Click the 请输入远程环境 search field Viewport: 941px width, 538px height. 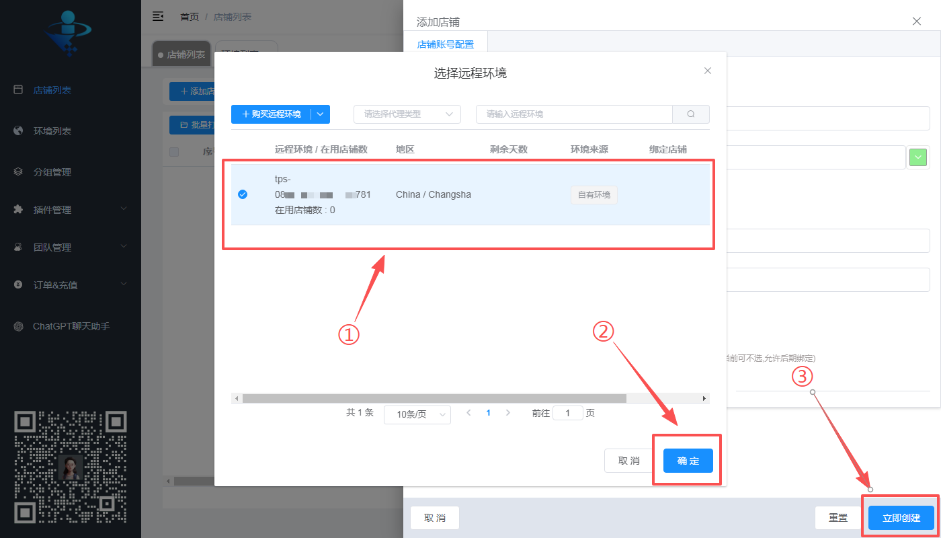click(573, 114)
